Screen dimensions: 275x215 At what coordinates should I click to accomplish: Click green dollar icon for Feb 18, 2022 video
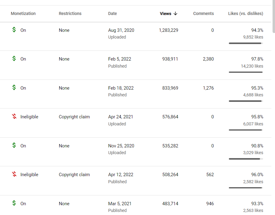(x=14, y=87)
